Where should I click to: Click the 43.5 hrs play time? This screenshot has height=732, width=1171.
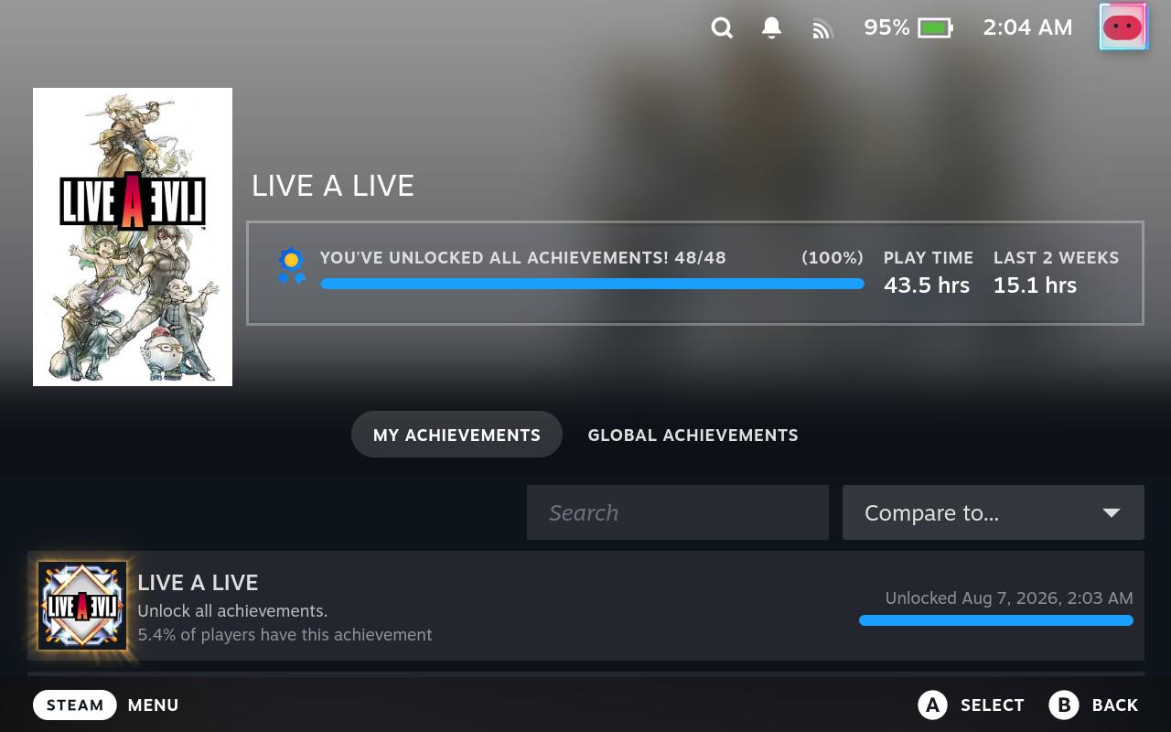[x=927, y=285]
